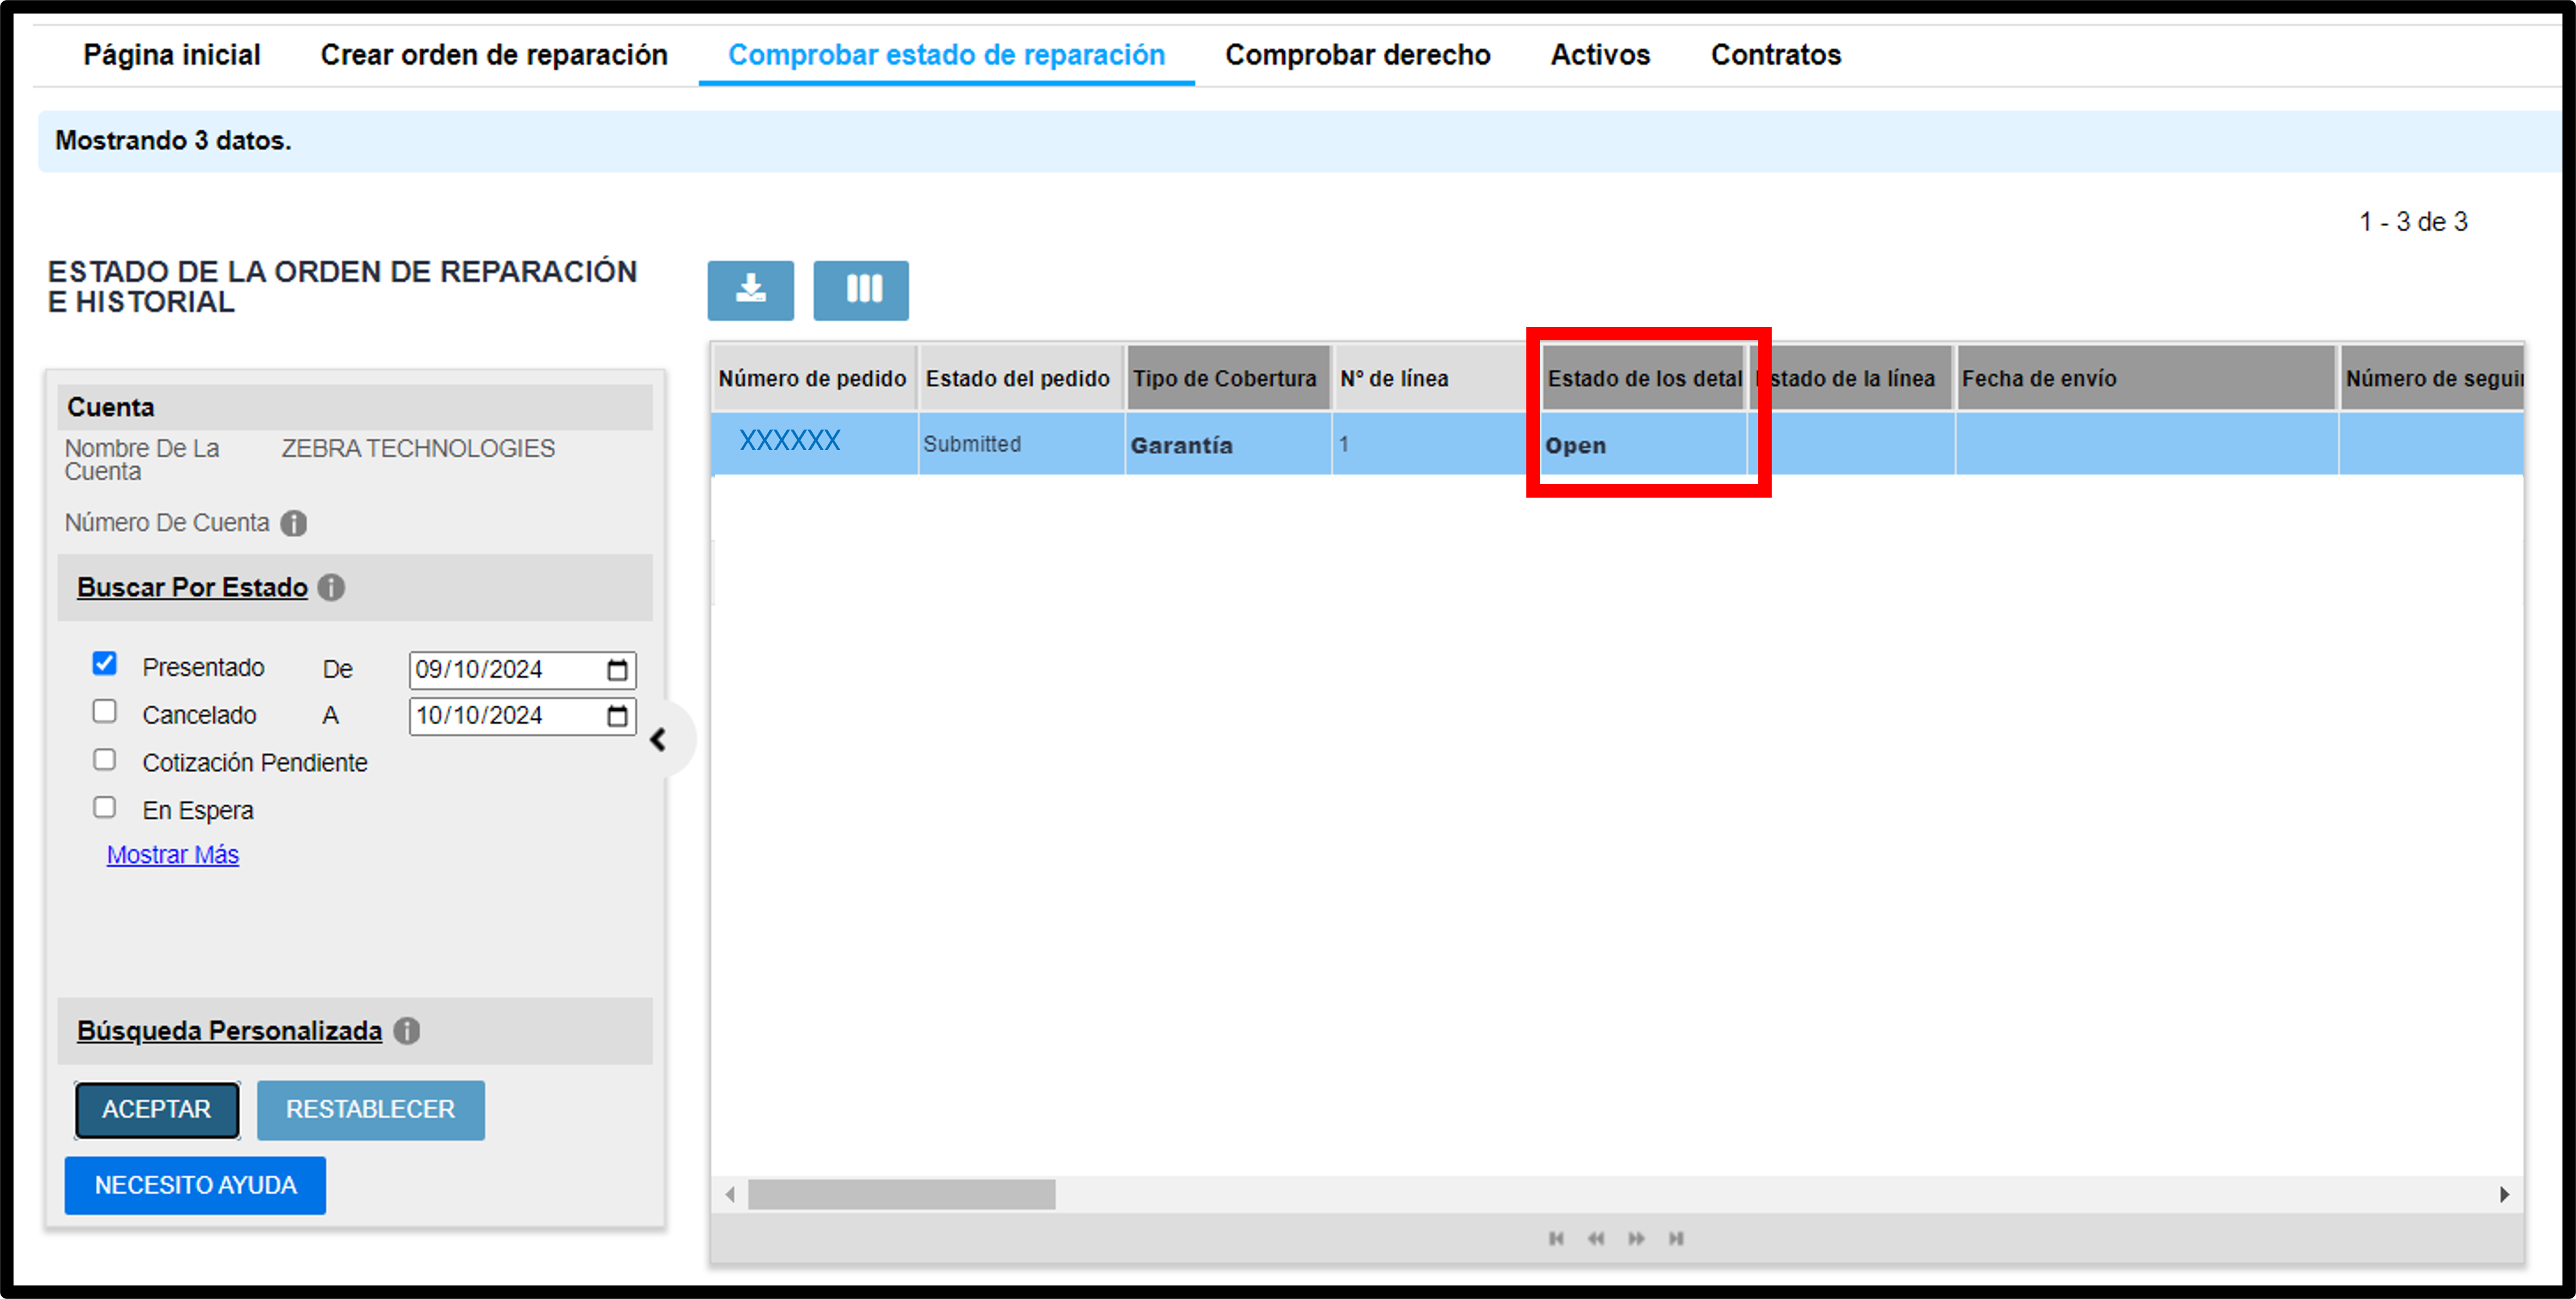Click the ACEPTAR button
This screenshot has width=2576, height=1299.
pyautogui.click(x=157, y=1109)
